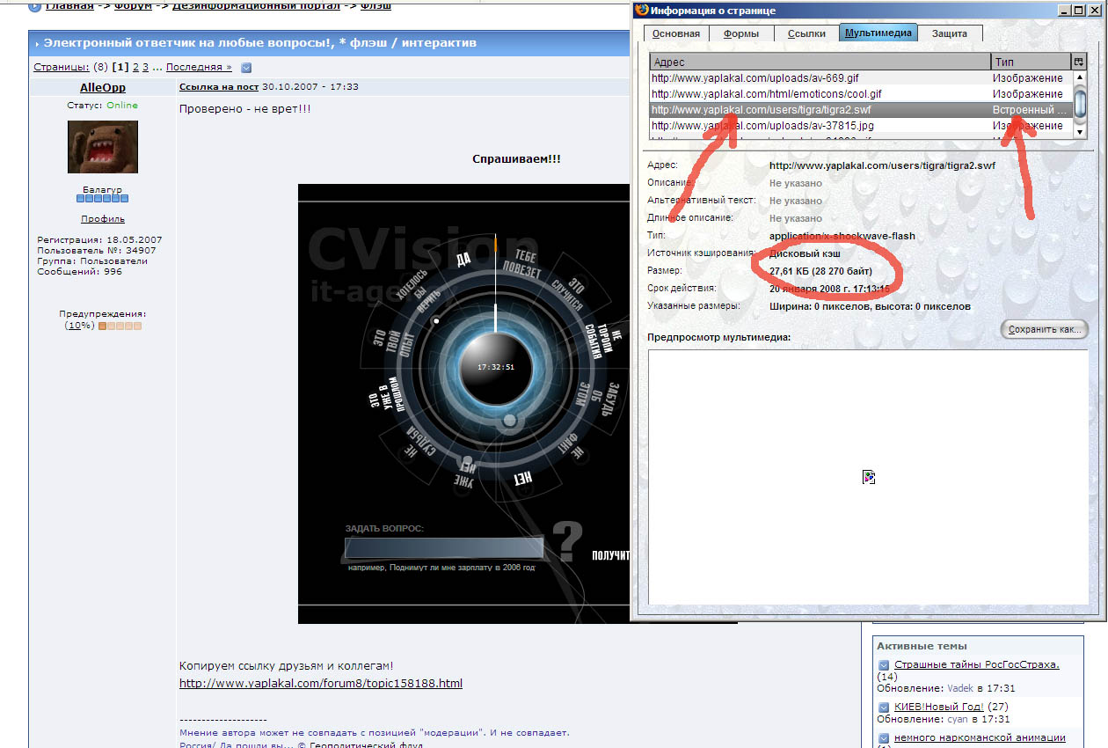Click the arrow icon beside КИЕВ!Новый Год!
1108x748 pixels.
pos(884,708)
